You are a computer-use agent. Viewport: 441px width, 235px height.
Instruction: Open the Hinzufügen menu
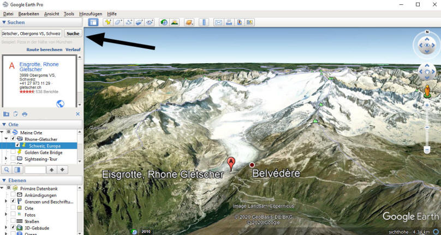tap(91, 14)
